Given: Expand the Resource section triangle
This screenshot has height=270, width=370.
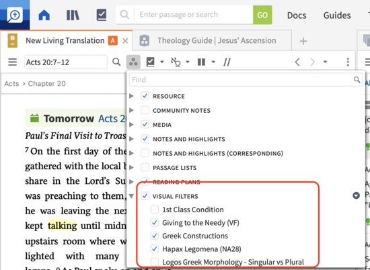Looking at the screenshot, I should tap(131, 96).
